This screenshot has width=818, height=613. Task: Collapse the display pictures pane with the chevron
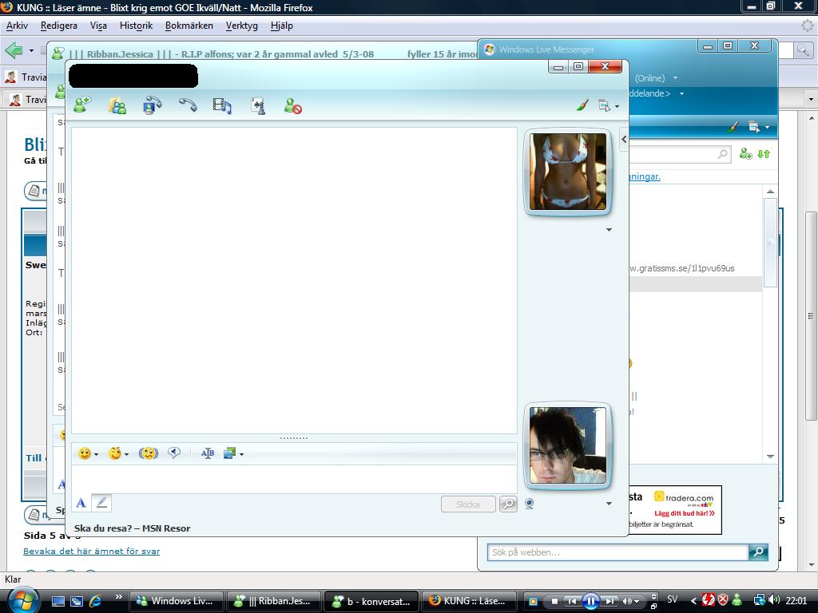(624, 139)
